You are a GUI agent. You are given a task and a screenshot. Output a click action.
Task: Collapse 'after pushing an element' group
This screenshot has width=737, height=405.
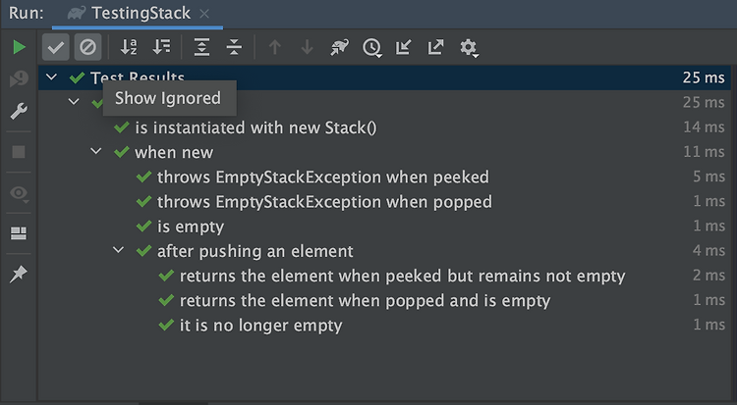coord(119,250)
